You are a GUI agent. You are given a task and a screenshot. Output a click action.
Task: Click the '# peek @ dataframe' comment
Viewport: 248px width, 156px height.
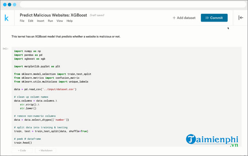(x=28, y=139)
